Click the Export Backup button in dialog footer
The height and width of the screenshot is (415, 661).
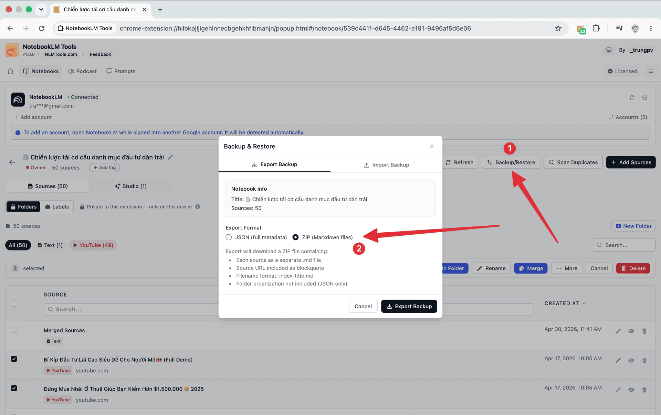tap(409, 306)
